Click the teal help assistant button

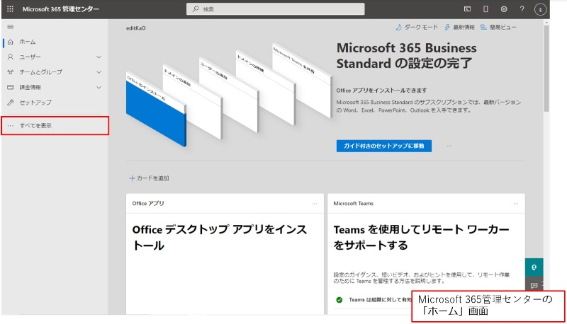(x=534, y=267)
